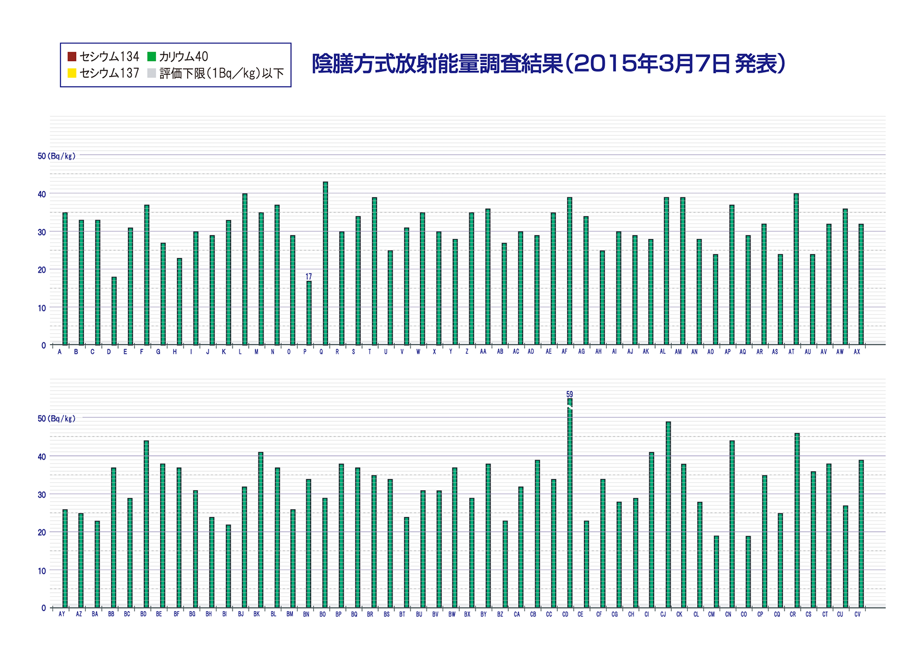Click the x-axis label Z

pyautogui.click(x=467, y=352)
